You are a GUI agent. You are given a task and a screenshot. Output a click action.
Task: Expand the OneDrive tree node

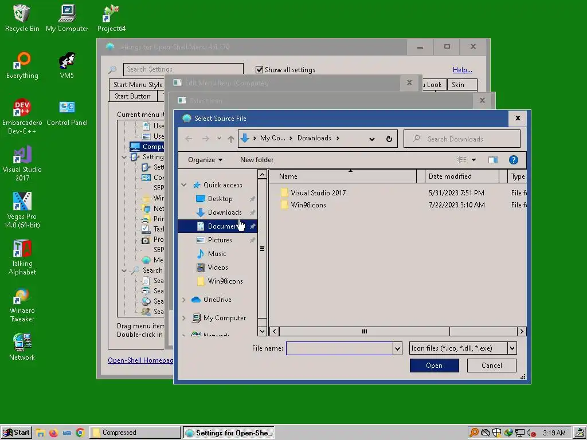[x=184, y=300]
